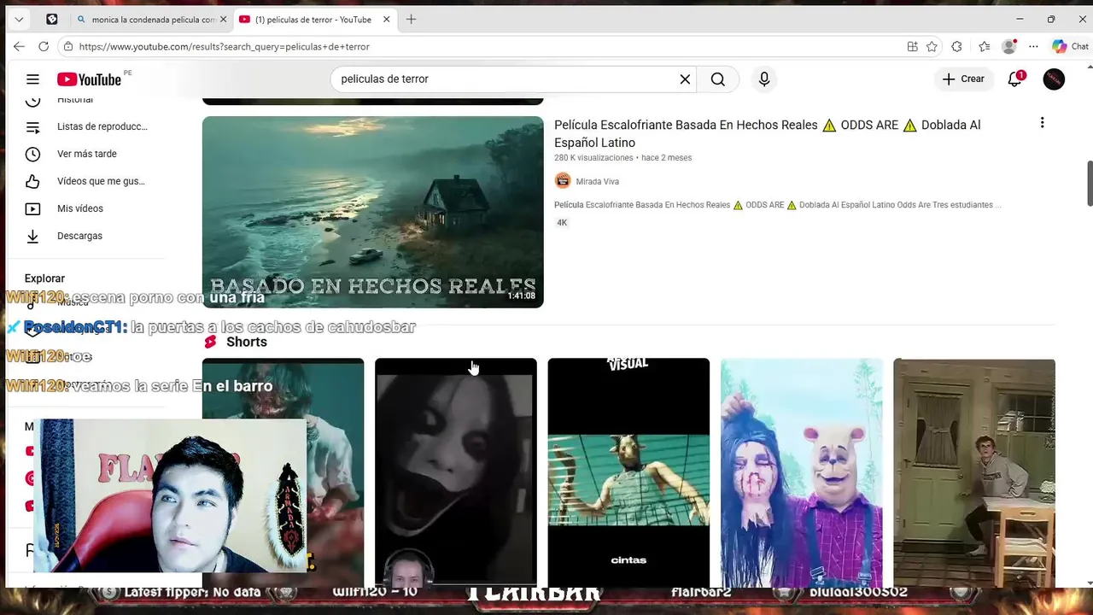Image resolution: width=1093 pixels, height=615 pixels.
Task: Click the Mirada Viva channel avatar
Action: click(x=563, y=181)
